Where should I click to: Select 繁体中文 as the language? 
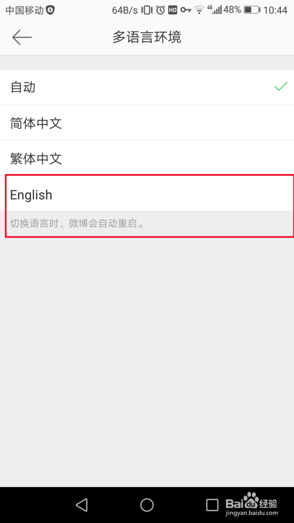click(x=147, y=158)
